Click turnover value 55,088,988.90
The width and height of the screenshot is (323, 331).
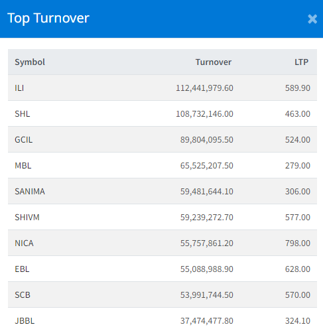207,269
